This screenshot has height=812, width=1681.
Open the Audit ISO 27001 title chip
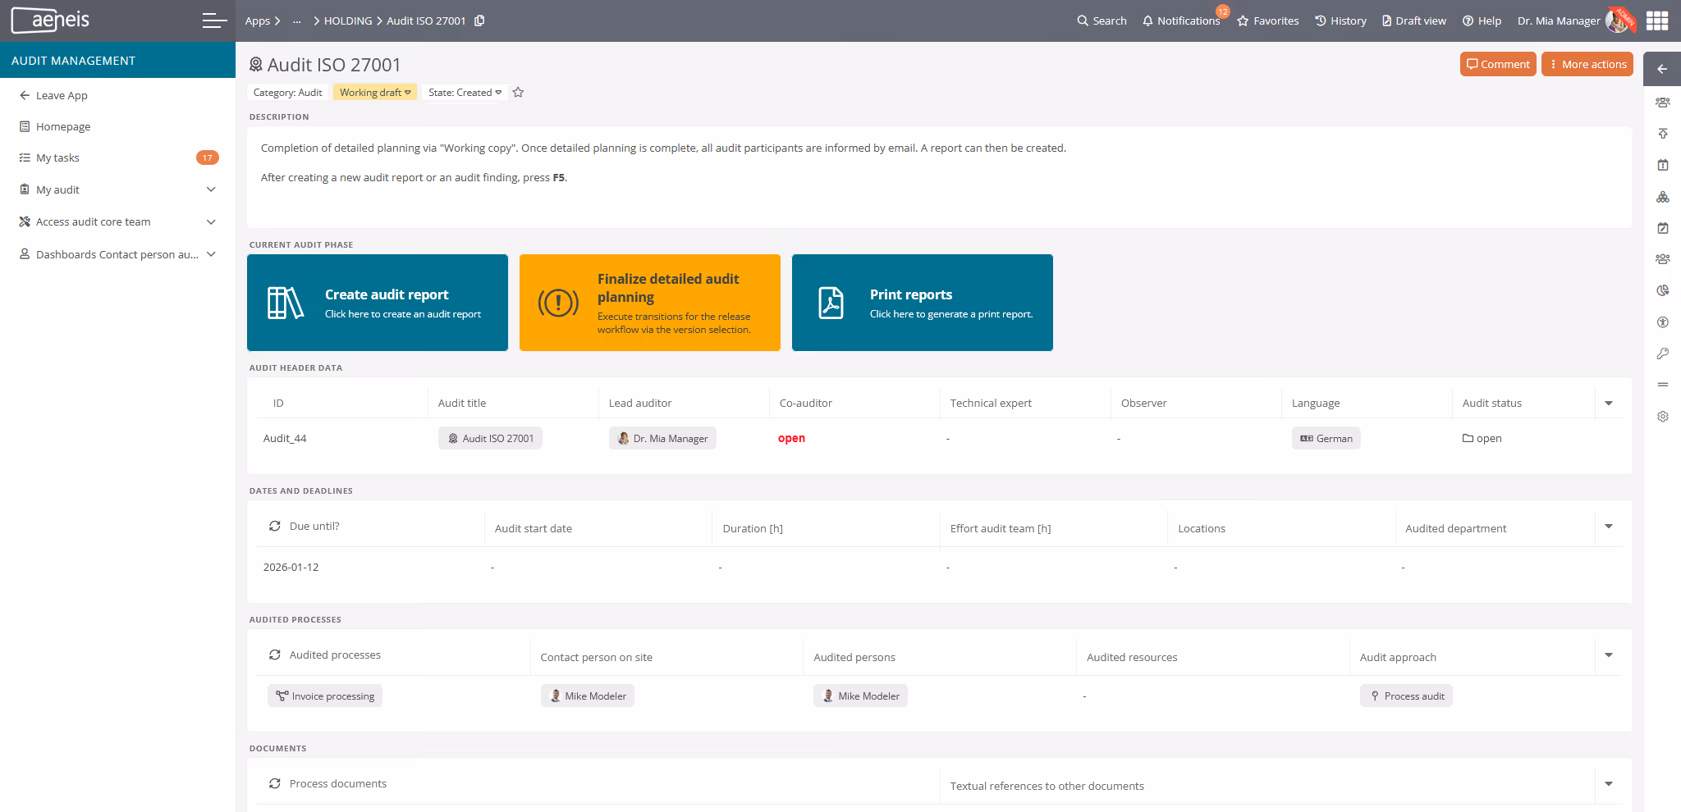[x=490, y=438]
